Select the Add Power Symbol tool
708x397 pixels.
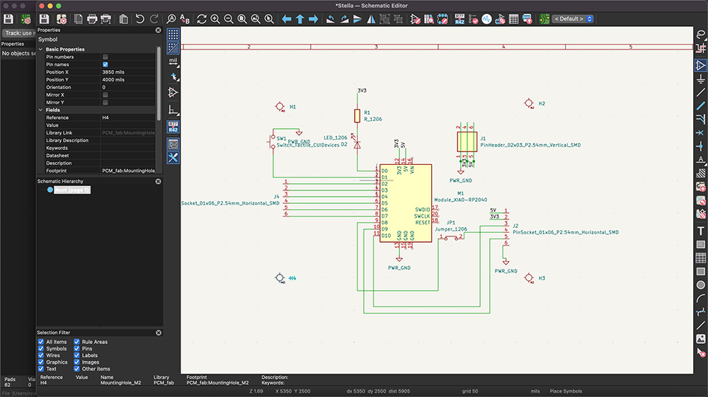coord(701,79)
